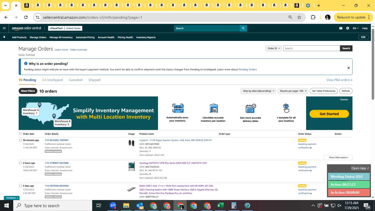Bookmark this page with star icon
Image resolution: width=375 pixels, height=211 pixels.
pos(299,17)
